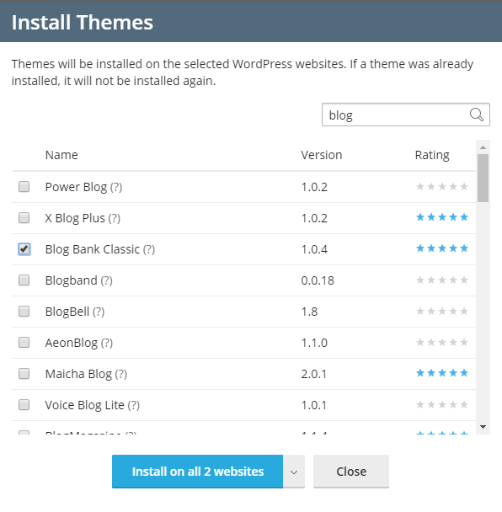Viewport: 502px width, 512px height.
Task: Open the (?) help for Voice Blog Lite
Action: pos(133,405)
